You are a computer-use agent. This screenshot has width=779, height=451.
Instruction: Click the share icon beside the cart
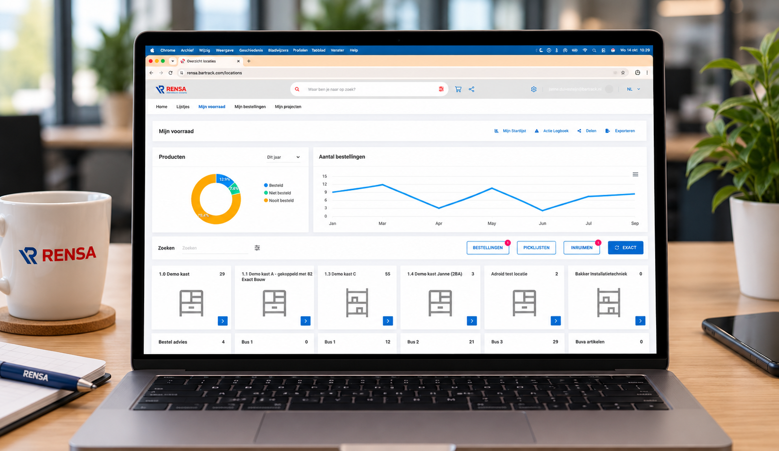click(471, 89)
